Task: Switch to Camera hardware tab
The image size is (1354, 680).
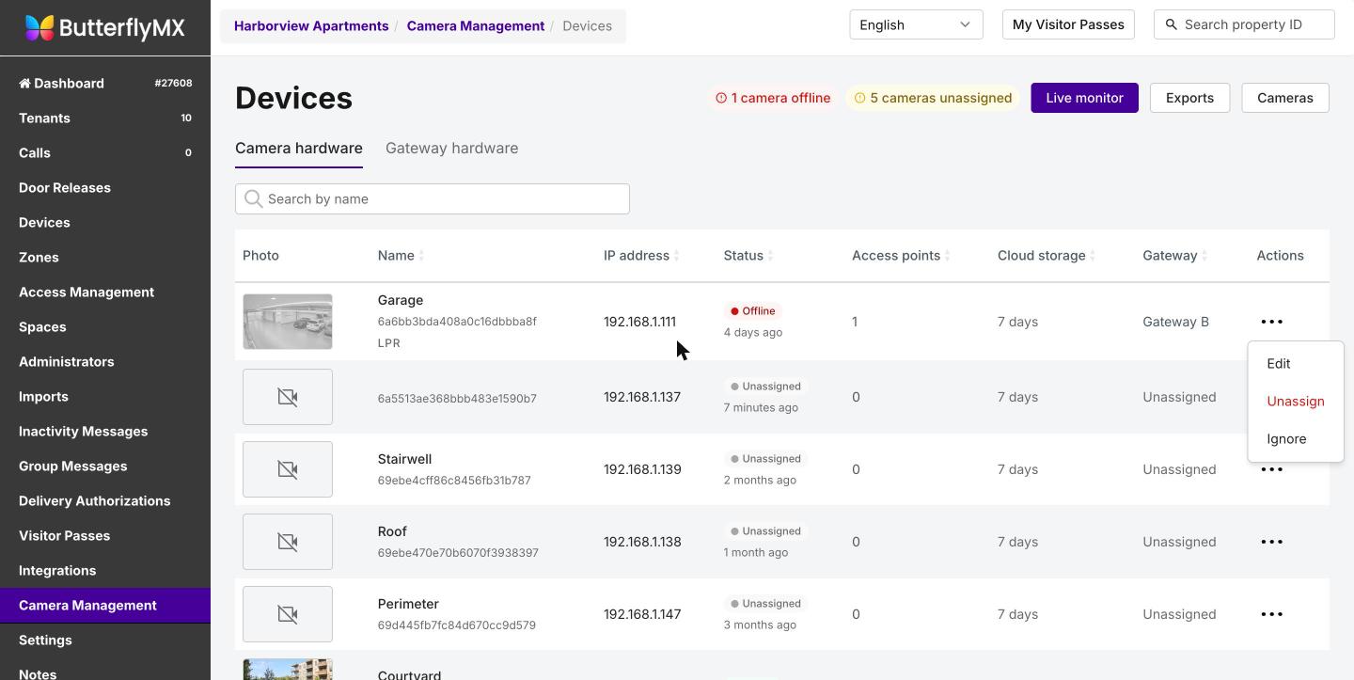Action: (x=299, y=149)
